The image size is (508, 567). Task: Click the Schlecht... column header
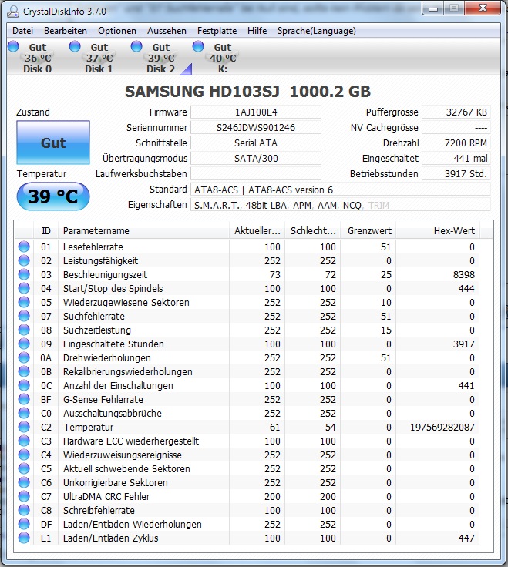313,230
